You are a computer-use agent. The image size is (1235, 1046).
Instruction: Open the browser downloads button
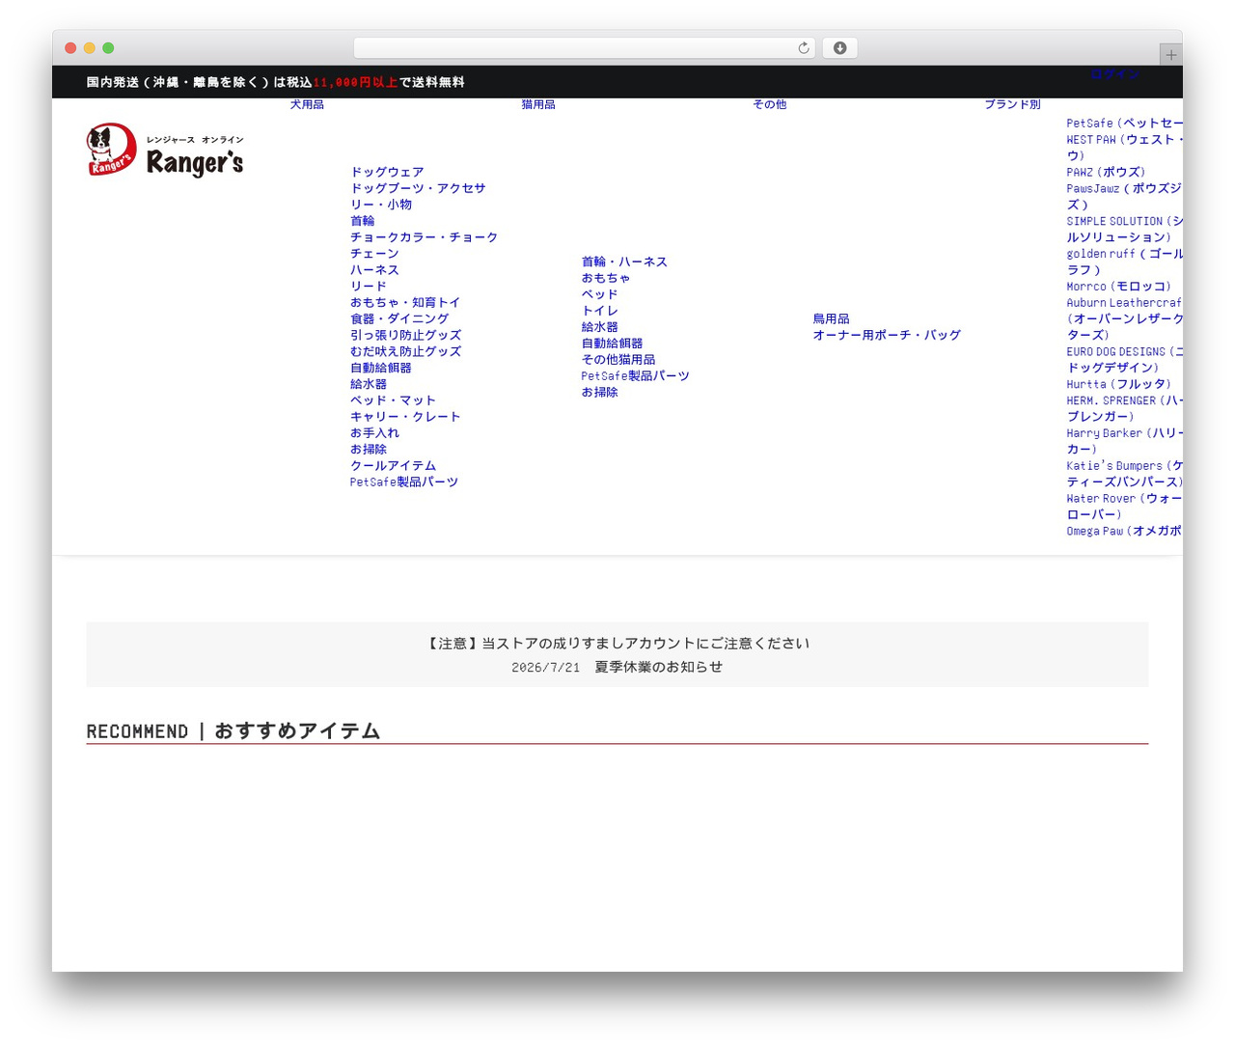point(839,48)
